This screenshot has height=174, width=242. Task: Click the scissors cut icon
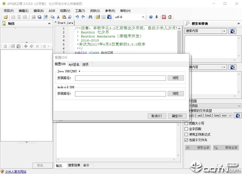tap(58, 17)
